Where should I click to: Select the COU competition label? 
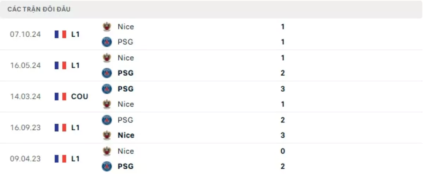tap(80, 97)
